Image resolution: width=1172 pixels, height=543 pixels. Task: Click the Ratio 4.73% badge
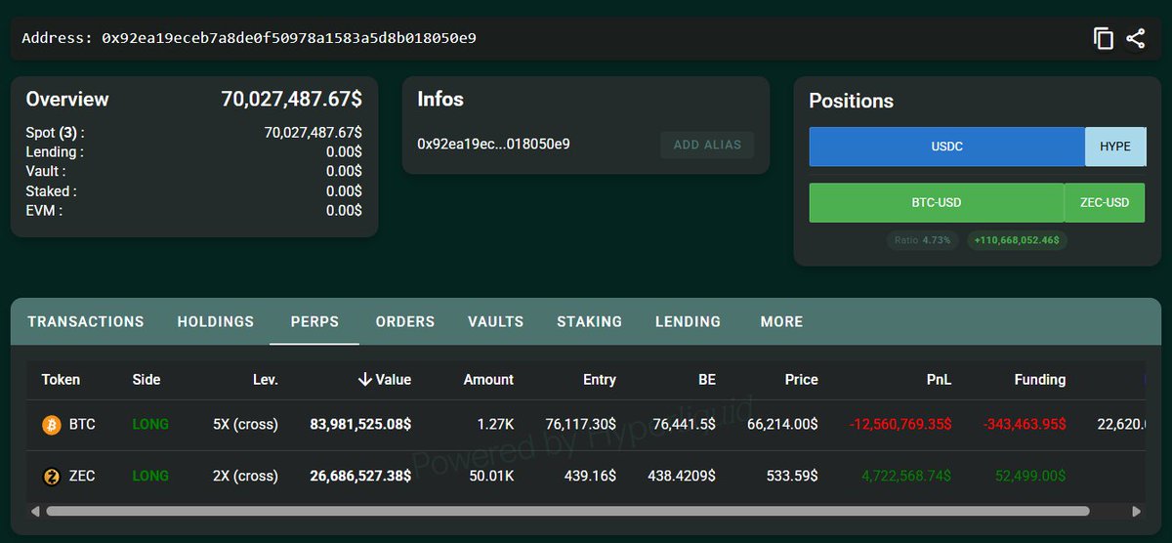tap(923, 239)
